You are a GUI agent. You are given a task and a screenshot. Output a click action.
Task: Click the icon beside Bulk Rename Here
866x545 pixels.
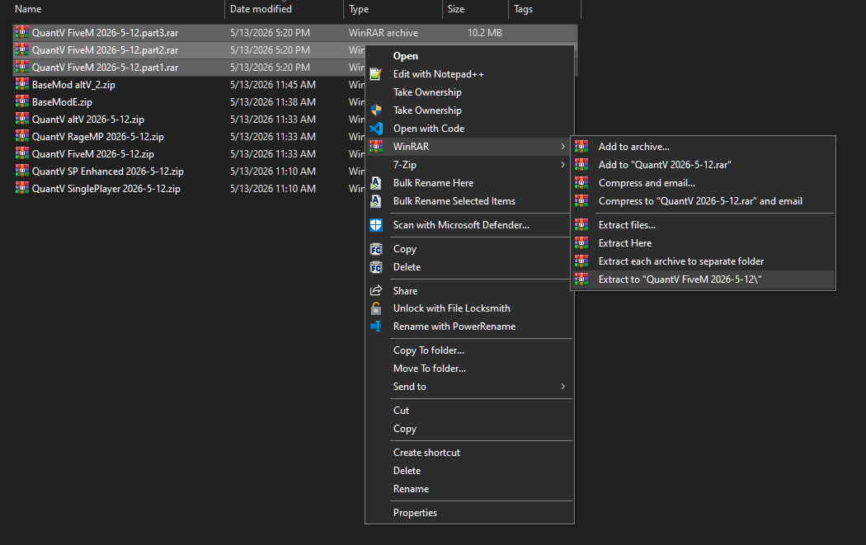pyautogui.click(x=375, y=183)
